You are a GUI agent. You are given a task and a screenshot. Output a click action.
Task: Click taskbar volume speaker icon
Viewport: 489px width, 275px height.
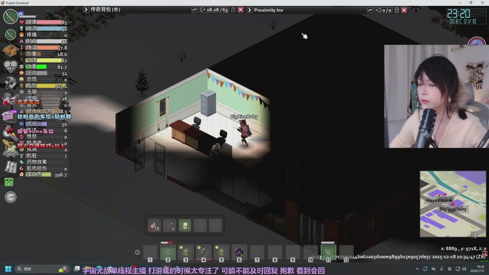465,269
